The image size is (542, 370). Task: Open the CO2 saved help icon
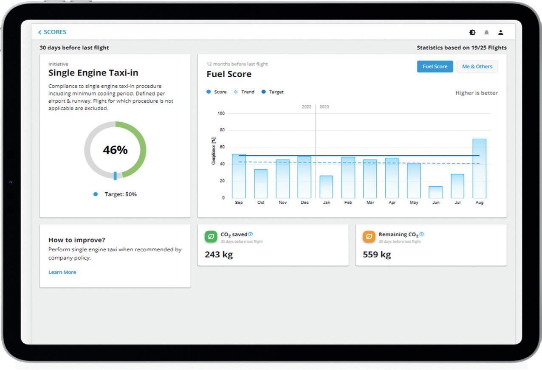[x=251, y=234]
